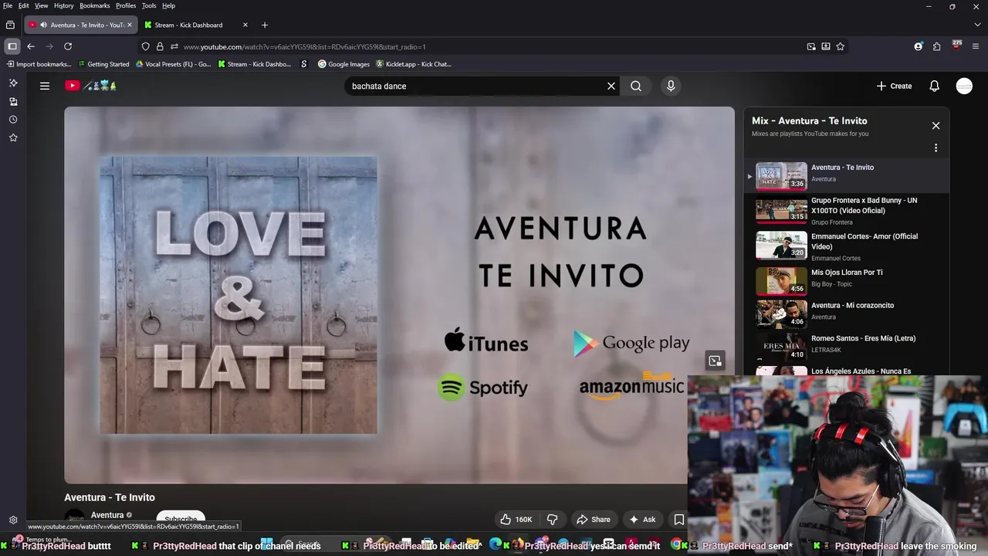Screen dimensions: 988x556
Task: Click the tracking protection shield icon
Action: (x=145, y=46)
